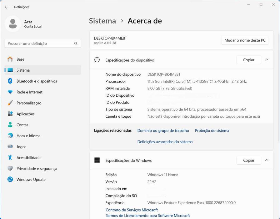The image size is (280, 219).
Task: Click the Contas person icon
Action: point(10,125)
